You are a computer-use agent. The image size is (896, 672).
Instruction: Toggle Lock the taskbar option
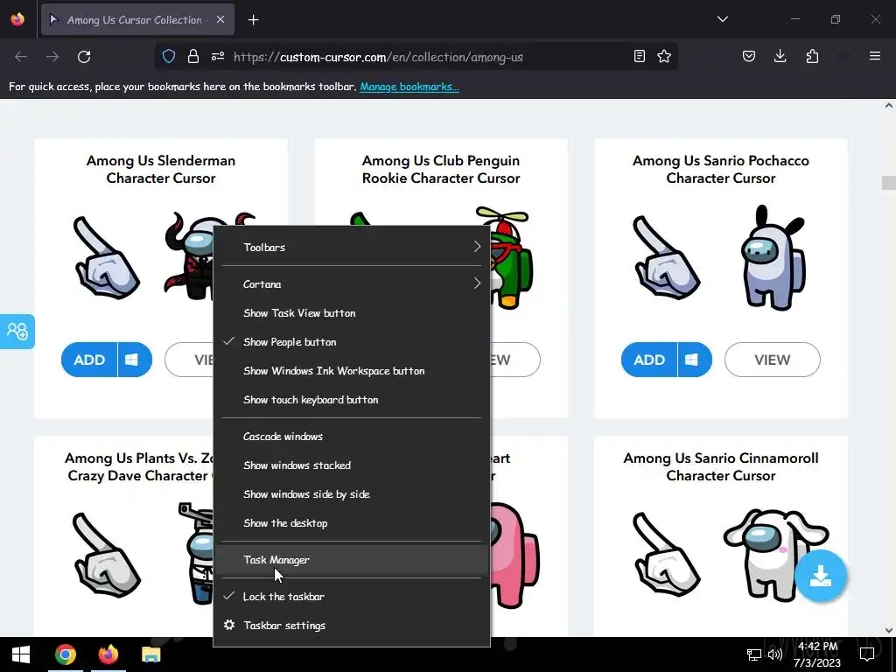point(352,596)
